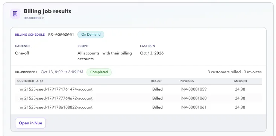The image size is (276, 136).
Task: Click the On Demand badge
Action: [91, 35]
